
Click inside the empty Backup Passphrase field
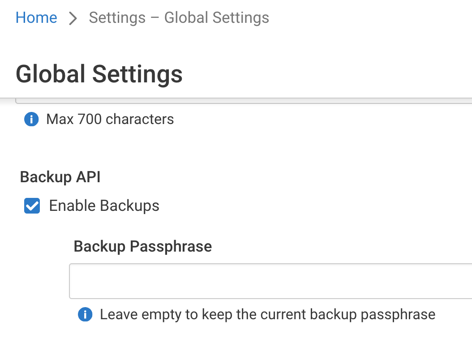(x=269, y=281)
